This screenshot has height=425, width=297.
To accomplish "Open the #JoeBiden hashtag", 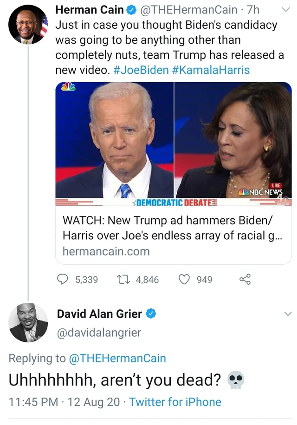I will point(141,70).
